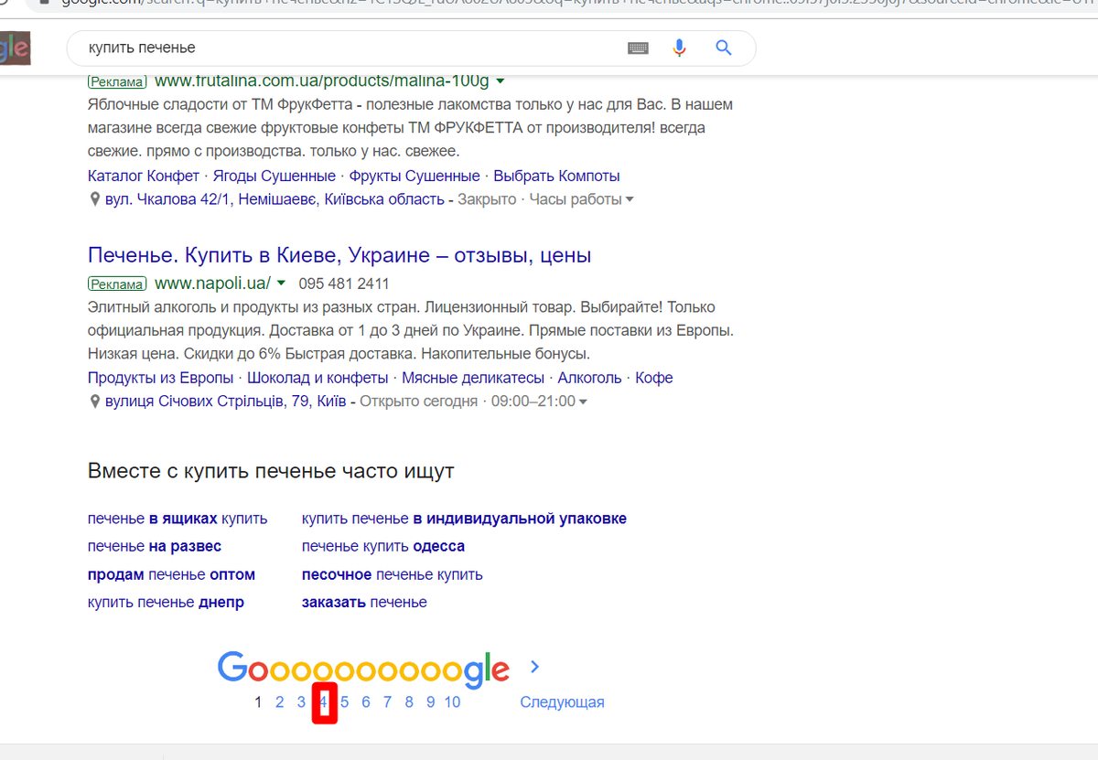Open Выбрать Компоты sitelink
Viewport: 1098px width, 760px height.
556,176
